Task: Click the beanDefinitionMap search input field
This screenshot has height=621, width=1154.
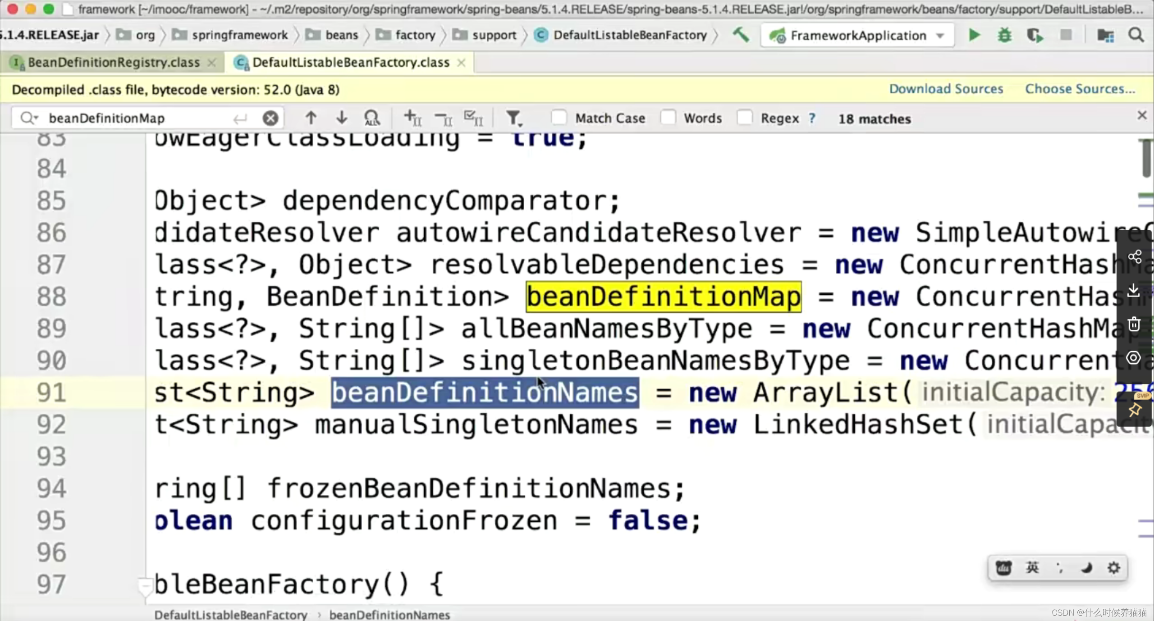Action: click(x=135, y=119)
